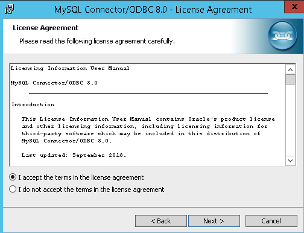Click the scroll down arrow in license box

pos(290,161)
